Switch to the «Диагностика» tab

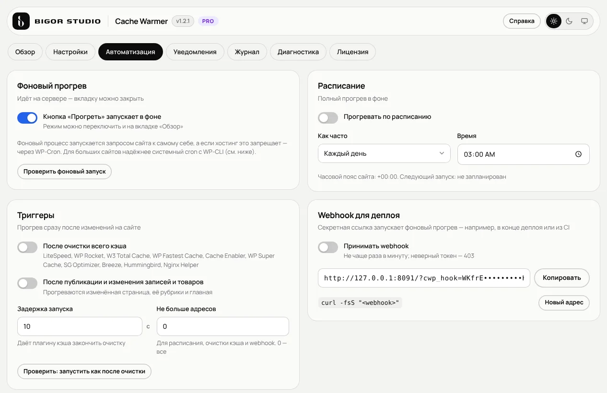pos(298,52)
